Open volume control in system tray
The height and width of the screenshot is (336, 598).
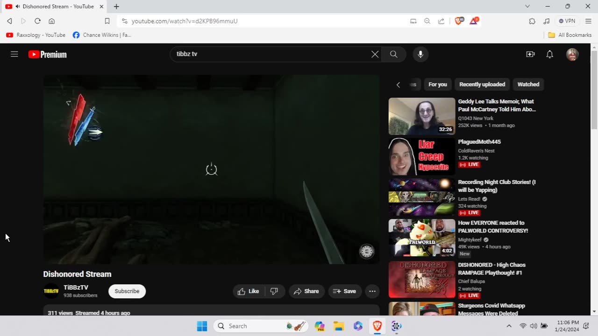click(533, 326)
